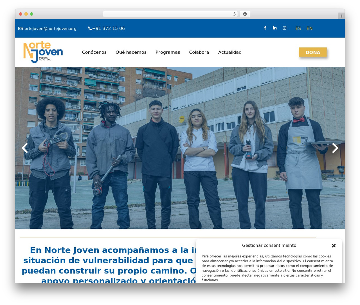Click the yellow minimize window button
Viewport: 360px width, 305px height.
pos(26,14)
